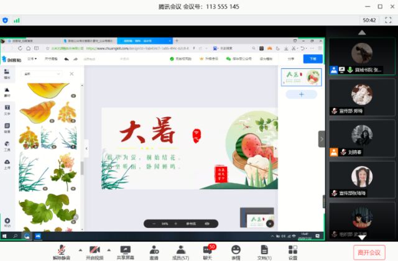Collapse materials panel using left-arrow handle
The height and width of the screenshot is (261, 398).
pyautogui.click(x=86, y=149)
